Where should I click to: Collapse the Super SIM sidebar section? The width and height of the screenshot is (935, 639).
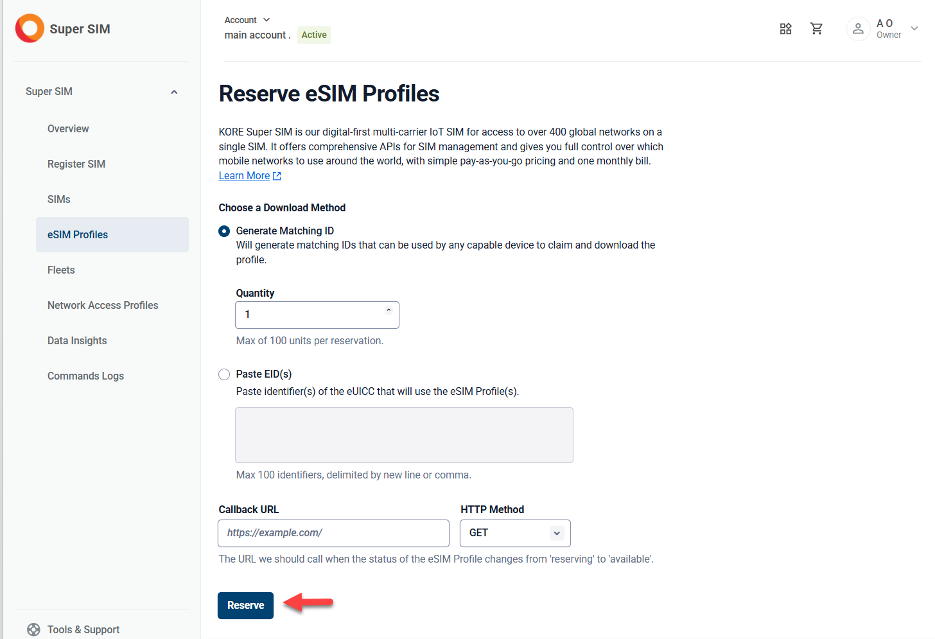coord(174,92)
